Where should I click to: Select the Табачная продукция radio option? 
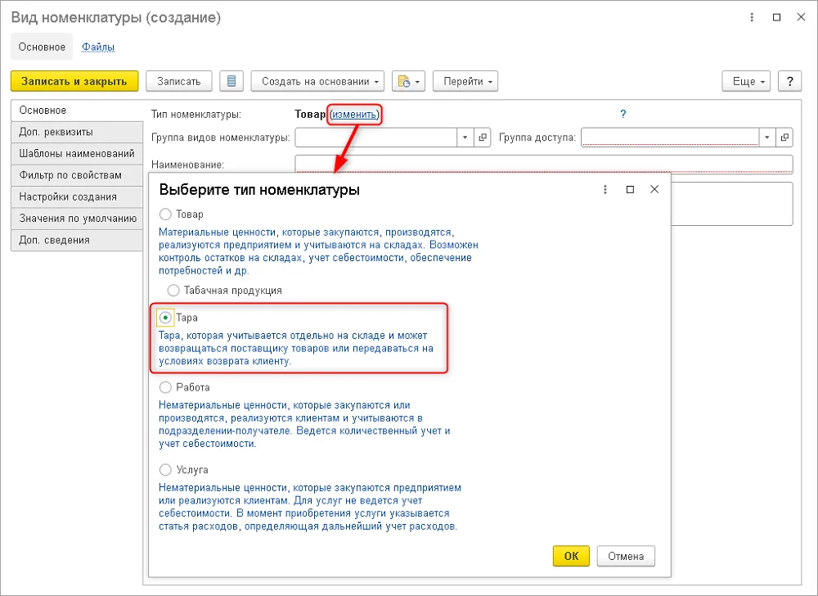coord(173,290)
